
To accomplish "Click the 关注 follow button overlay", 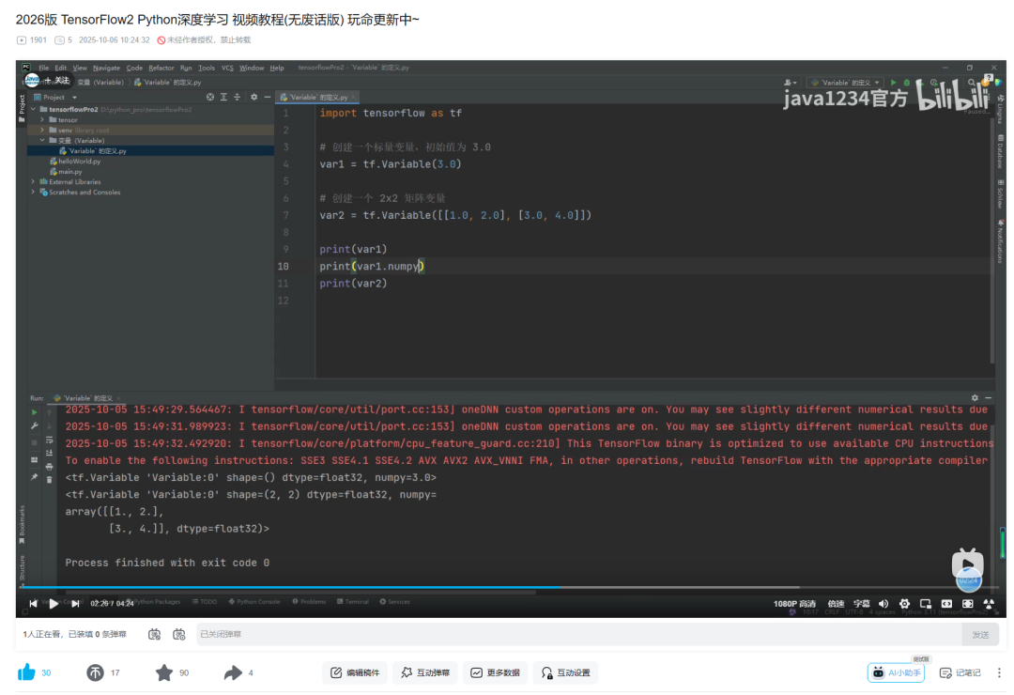I will (55, 80).
